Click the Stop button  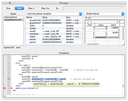[x=8, y=8]
